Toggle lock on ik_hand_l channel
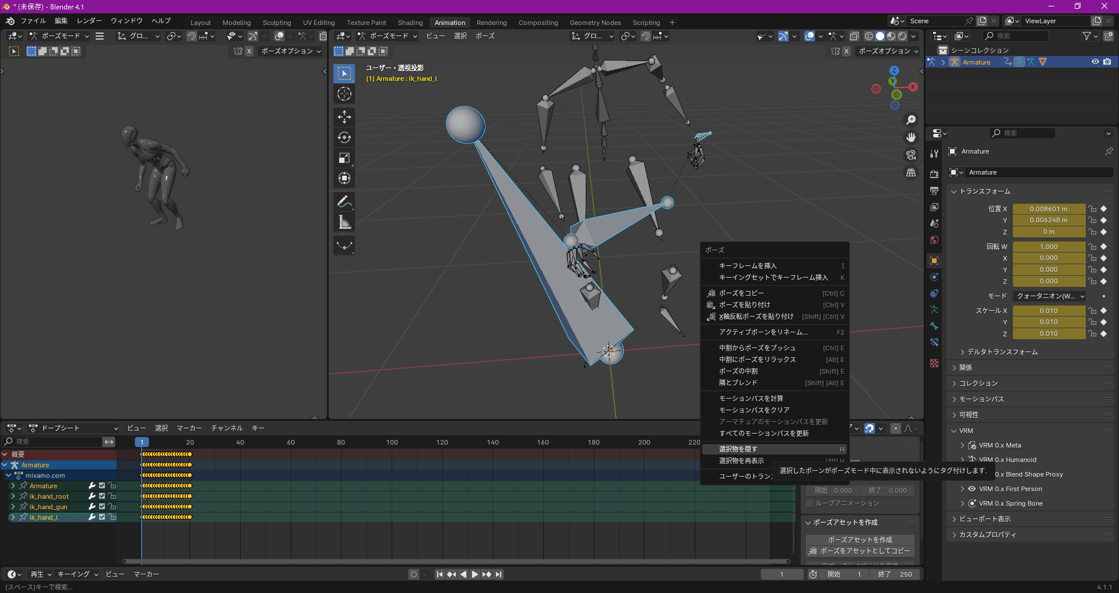Image resolution: width=1119 pixels, height=593 pixels. (x=112, y=517)
